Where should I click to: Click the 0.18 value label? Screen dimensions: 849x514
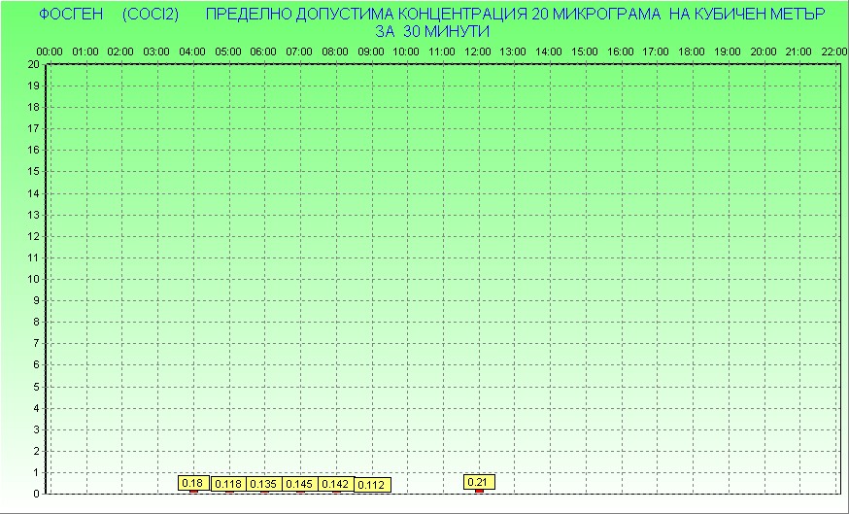click(x=193, y=483)
